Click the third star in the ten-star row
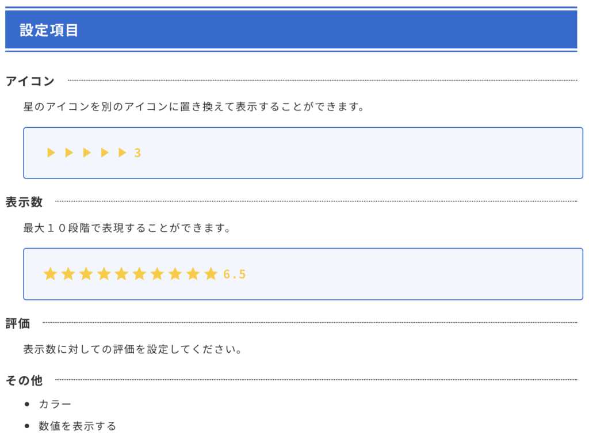This screenshot has width=589, height=446. (86, 274)
